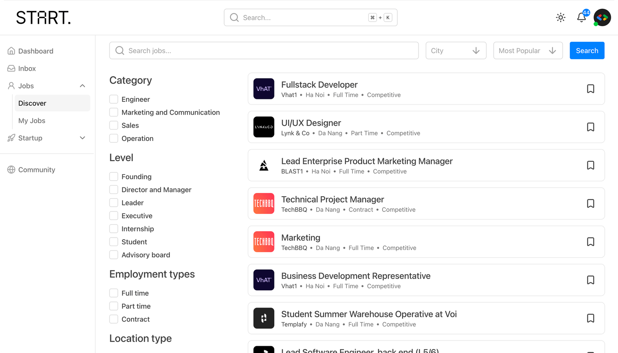Click the TechBBQ logo on the Marketing job
This screenshot has width=618, height=353.
[264, 242]
